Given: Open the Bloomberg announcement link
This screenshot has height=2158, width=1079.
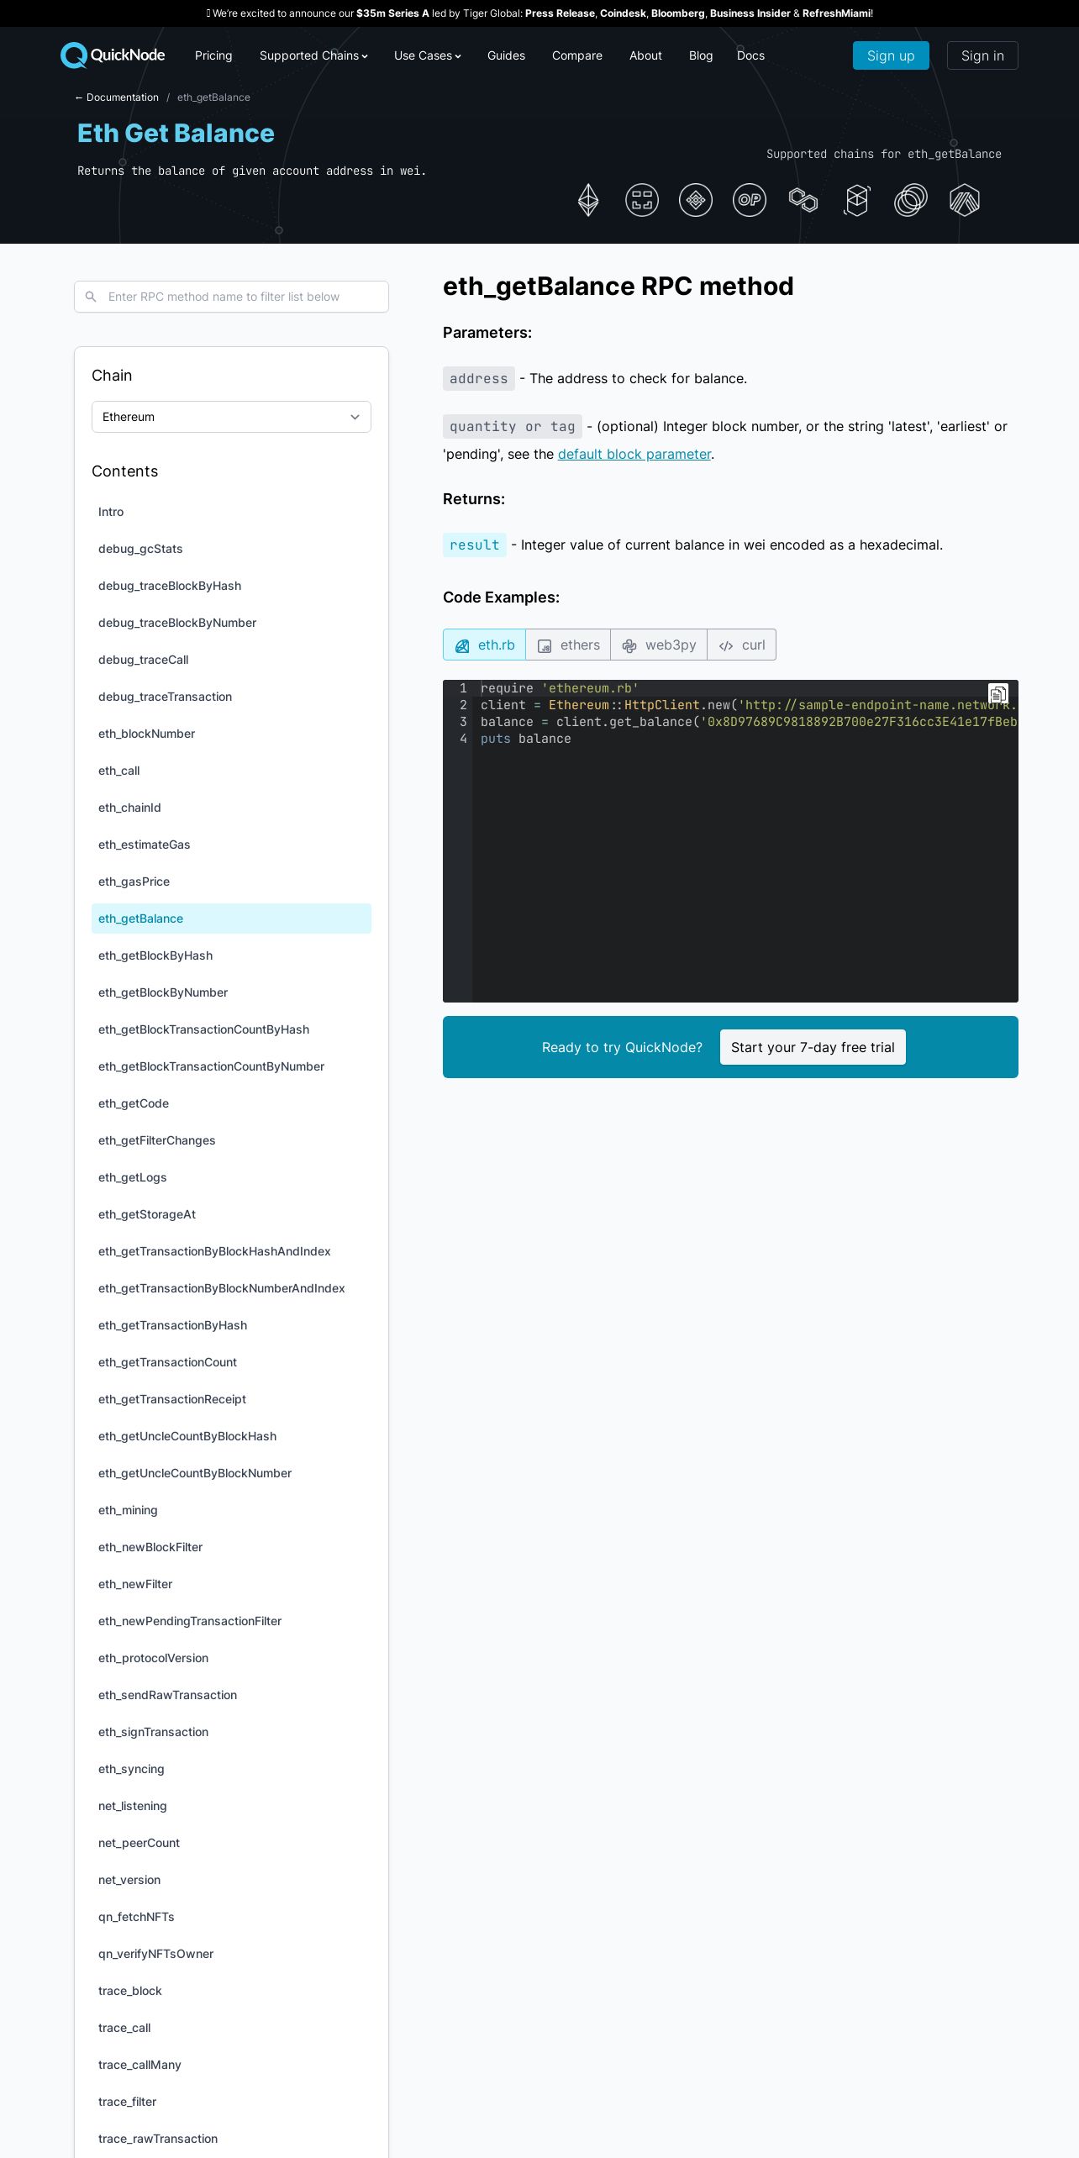Looking at the screenshot, I should (x=677, y=13).
